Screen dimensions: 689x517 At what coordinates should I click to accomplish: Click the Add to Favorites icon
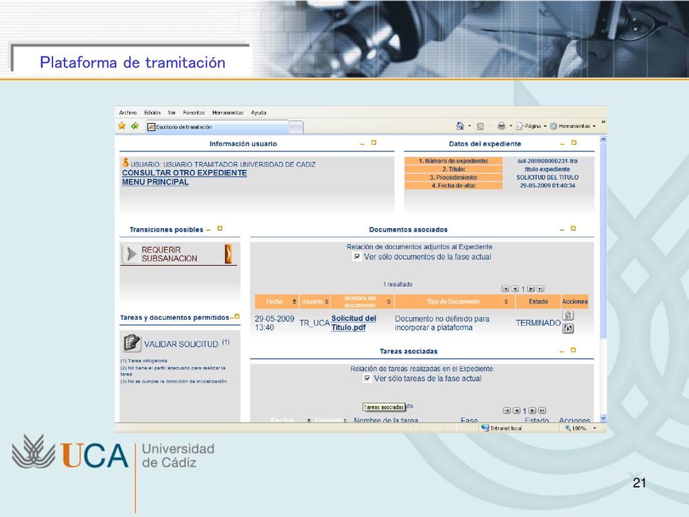(135, 126)
